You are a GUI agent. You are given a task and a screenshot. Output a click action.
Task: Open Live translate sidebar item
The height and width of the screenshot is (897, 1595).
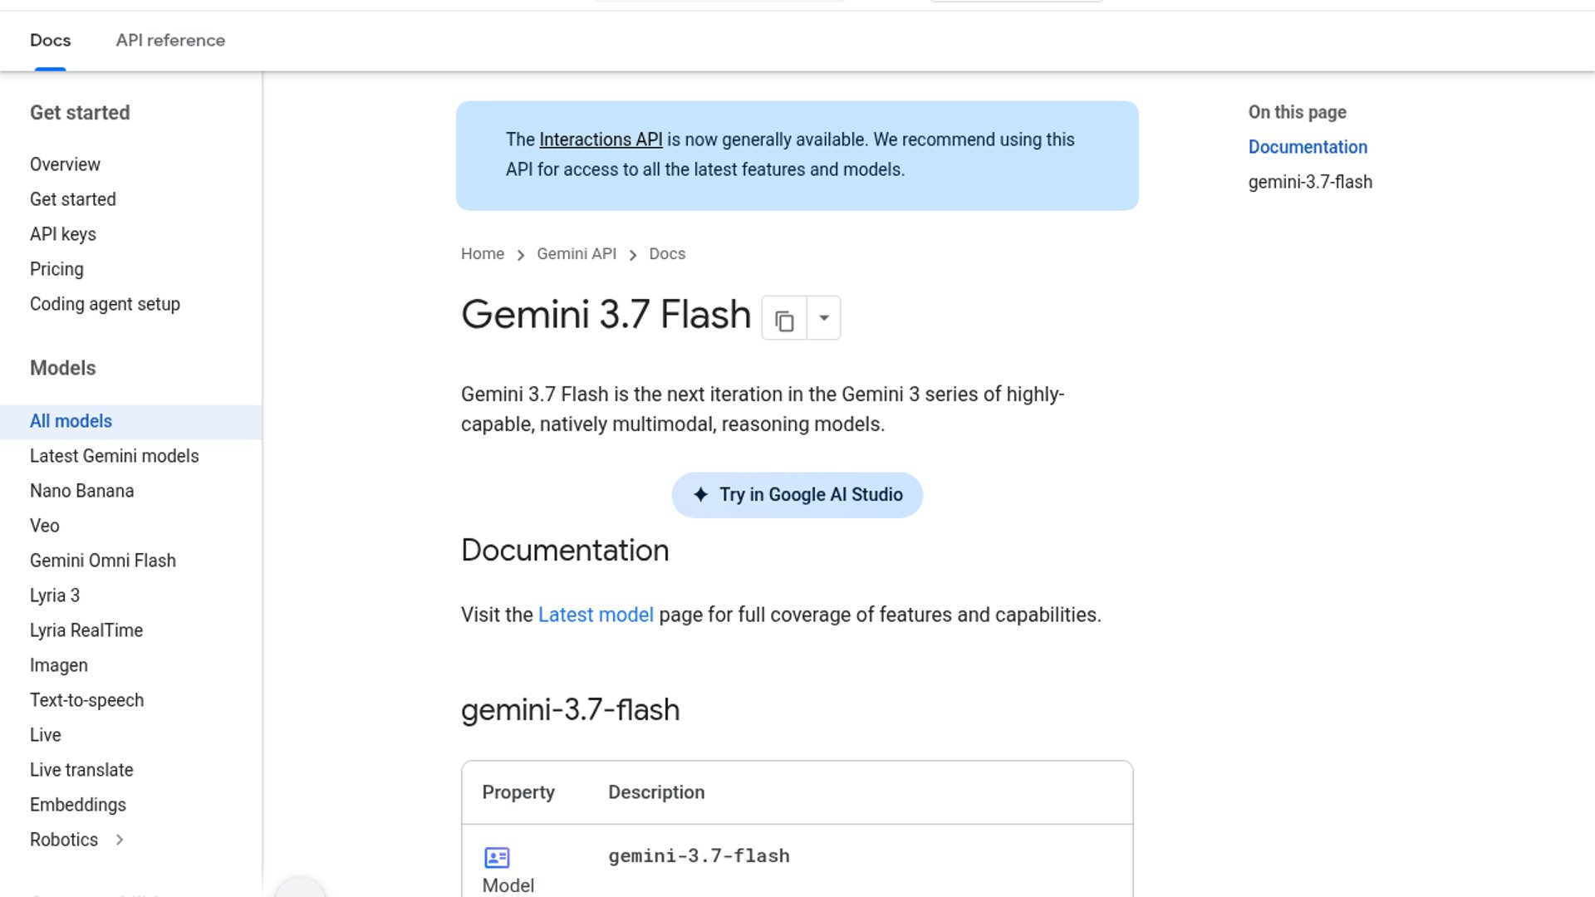[x=81, y=770]
